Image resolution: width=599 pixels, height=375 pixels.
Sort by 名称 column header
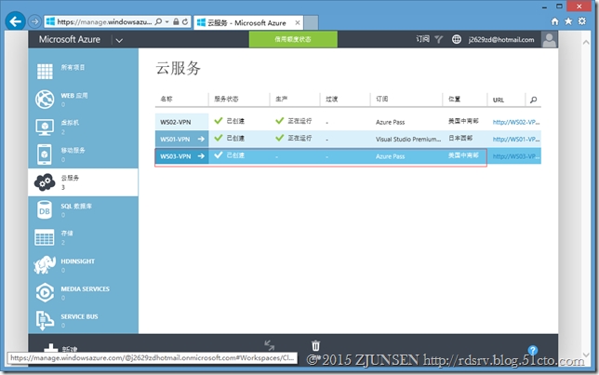pos(182,99)
